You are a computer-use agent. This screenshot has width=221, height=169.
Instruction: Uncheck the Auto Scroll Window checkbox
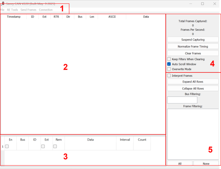[169, 64]
